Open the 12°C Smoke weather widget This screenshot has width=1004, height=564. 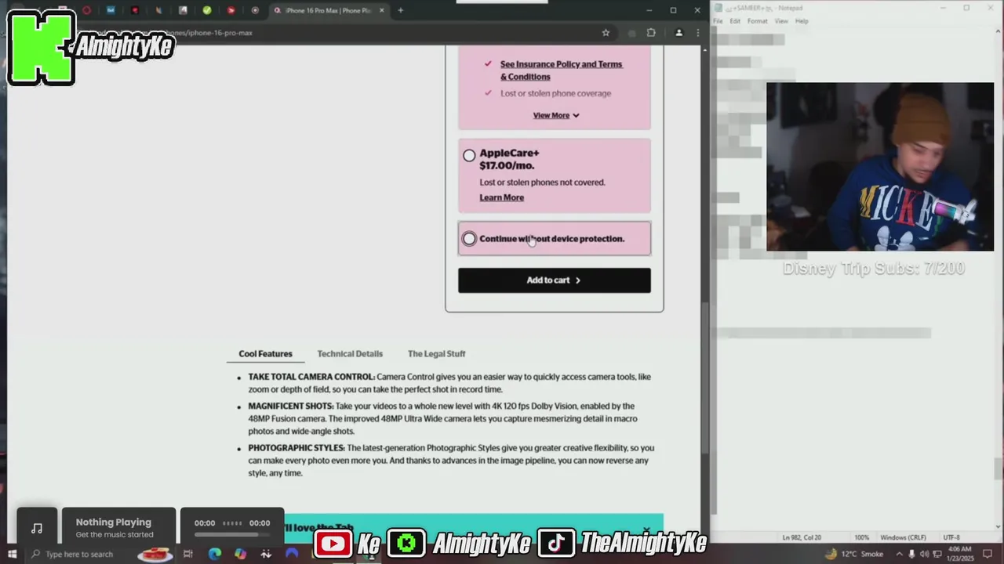854,554
